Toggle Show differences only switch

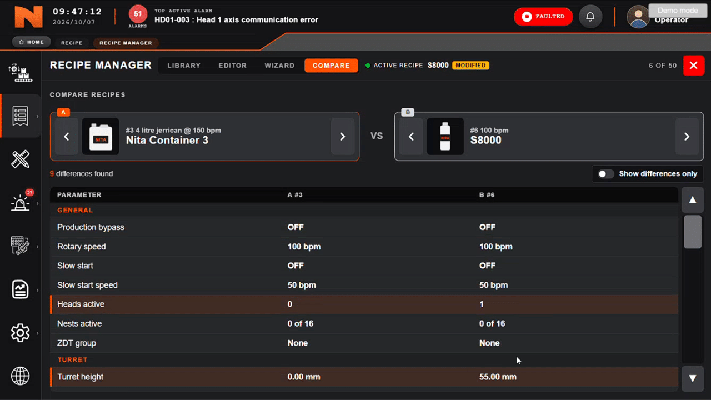pyautogui.click(x=605, y=174)
